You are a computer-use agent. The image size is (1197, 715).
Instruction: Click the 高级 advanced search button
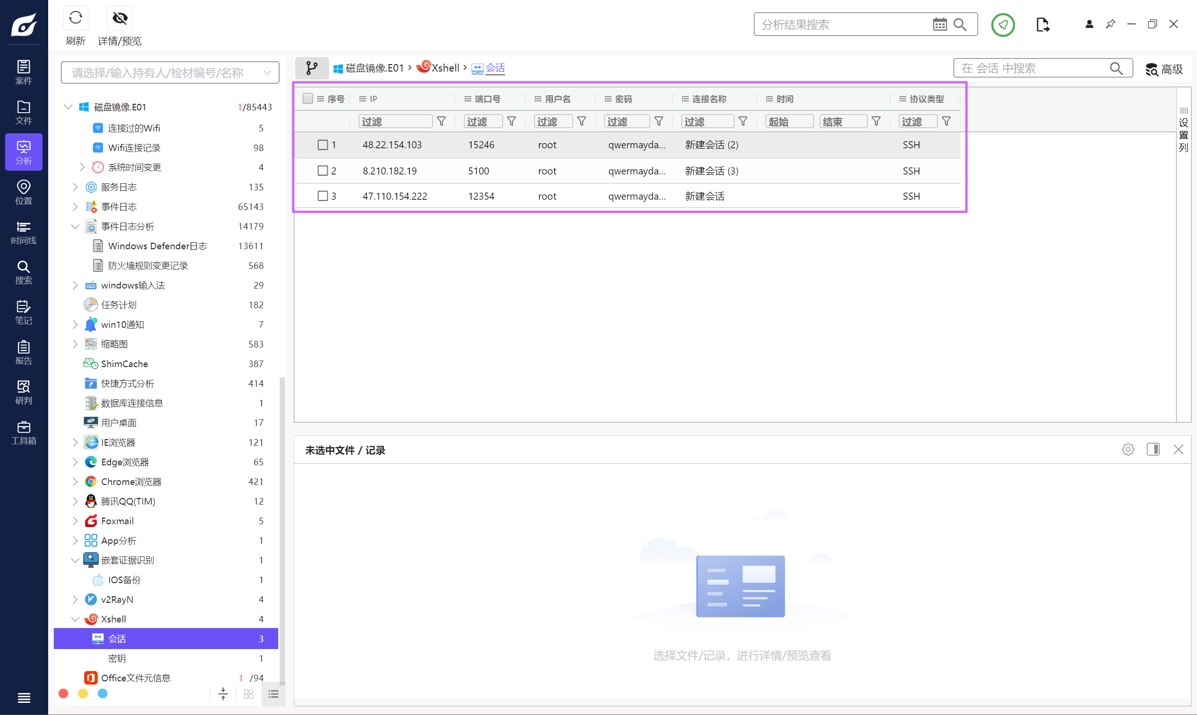click(x=1164, y=69)
